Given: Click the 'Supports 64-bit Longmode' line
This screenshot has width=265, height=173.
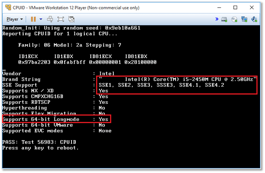Looking at the screenshot, I should (55, 119).
